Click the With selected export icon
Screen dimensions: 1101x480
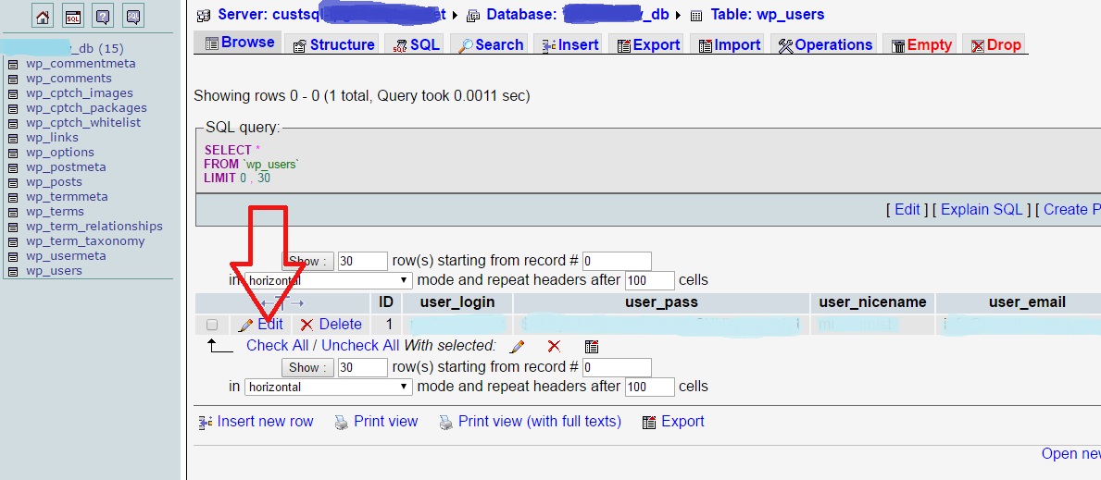click(x=591, y=346)
